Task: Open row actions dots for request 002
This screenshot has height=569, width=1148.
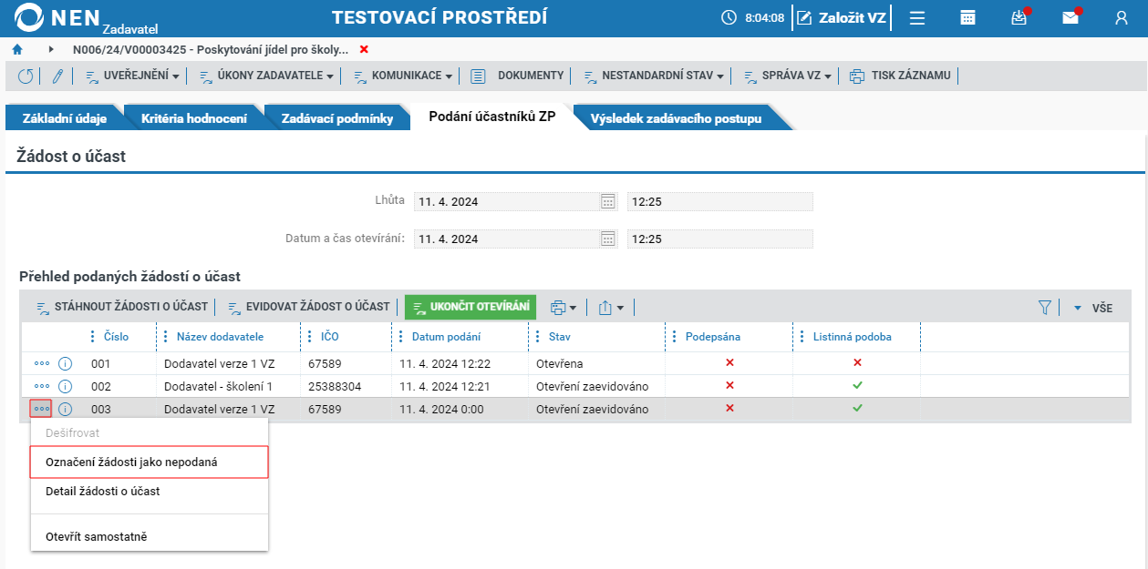Action: pyautogui.click(x=42, y=386)
